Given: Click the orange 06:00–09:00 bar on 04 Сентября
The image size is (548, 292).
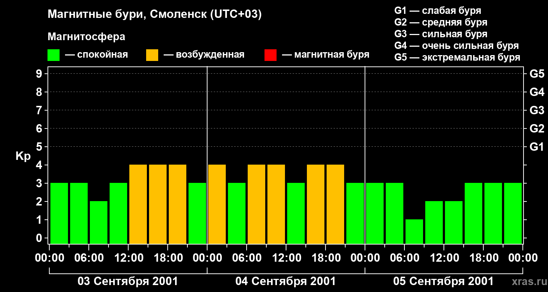Looking at the screenshot, I should point(256,204).
